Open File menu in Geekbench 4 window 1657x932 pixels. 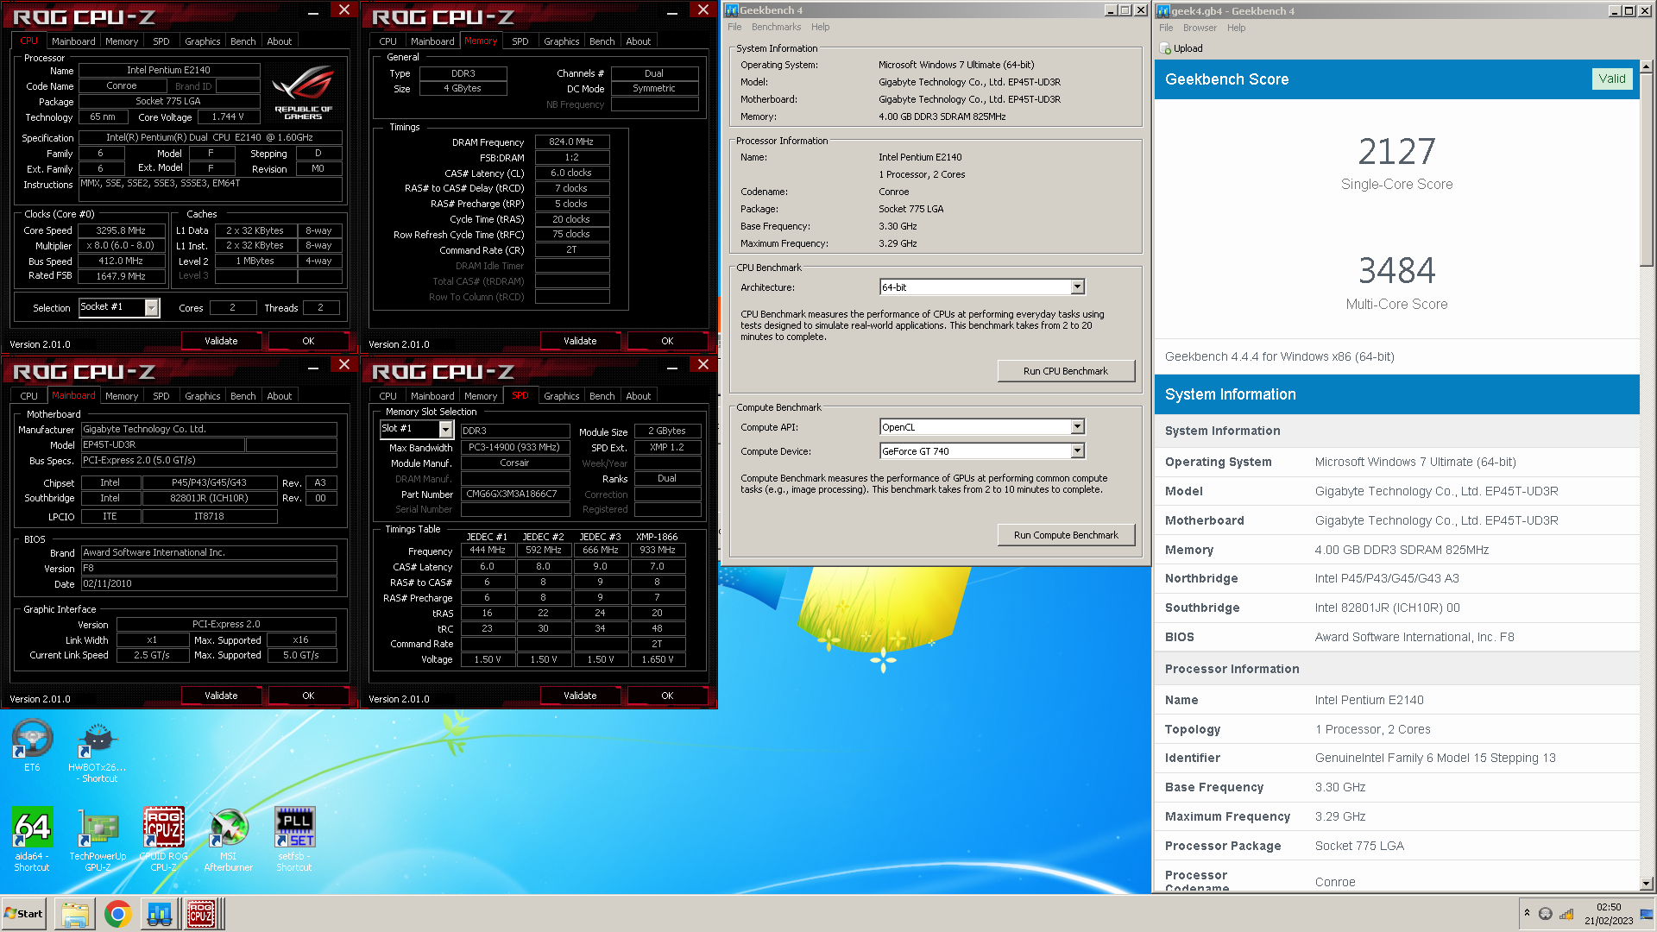pyautogui.click(x=734, y=27)
